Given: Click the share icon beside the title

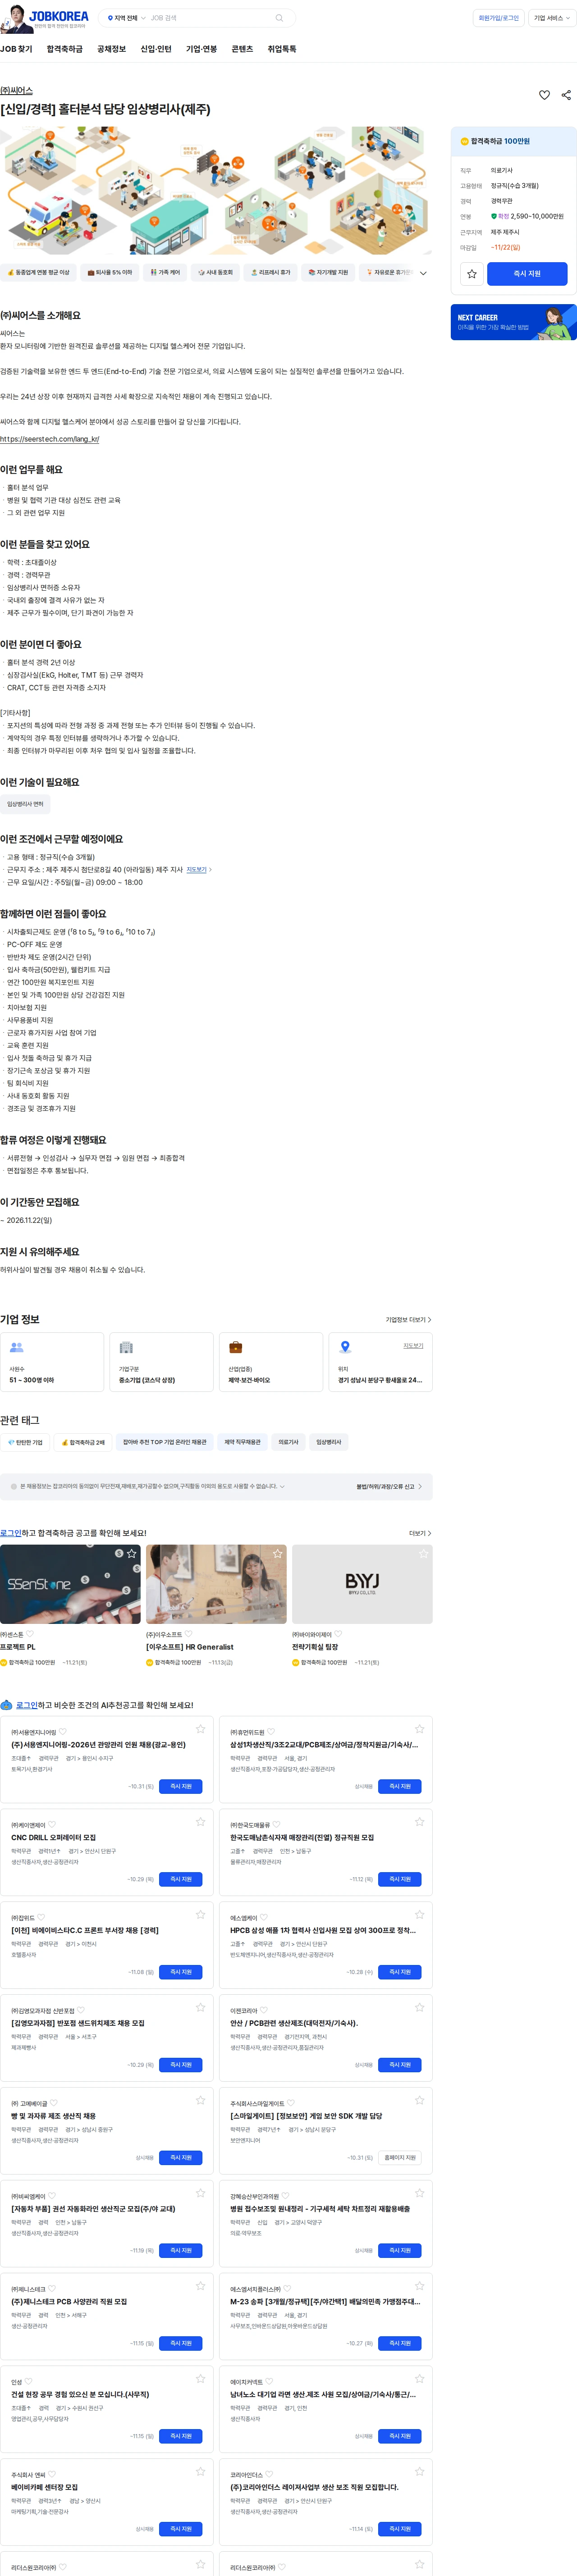Looking at the screenshot, I should pyautogui.click(x=566, y=95).
